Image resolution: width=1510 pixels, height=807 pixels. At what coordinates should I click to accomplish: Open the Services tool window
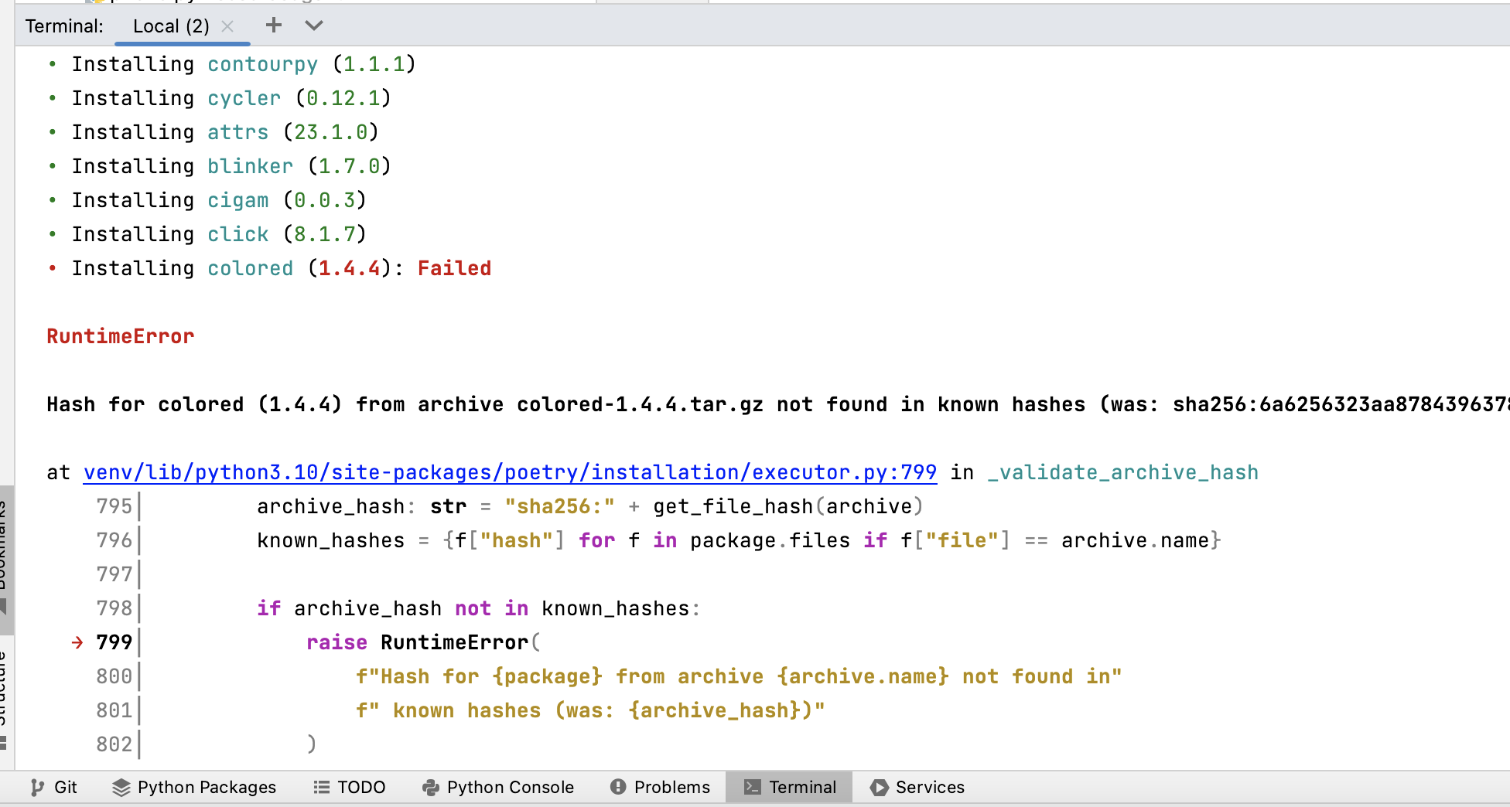coord(917,787)
